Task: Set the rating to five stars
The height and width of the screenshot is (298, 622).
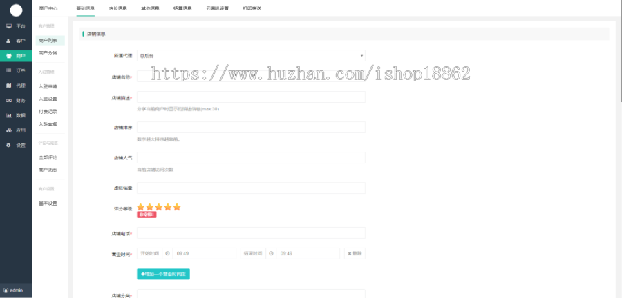Action: click(x=177, y=207)
